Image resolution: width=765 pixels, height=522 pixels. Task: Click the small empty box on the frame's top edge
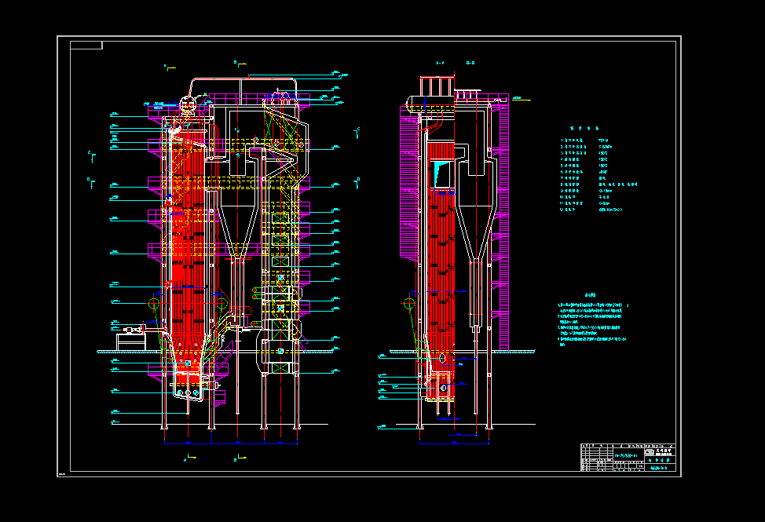pos(86,46)
